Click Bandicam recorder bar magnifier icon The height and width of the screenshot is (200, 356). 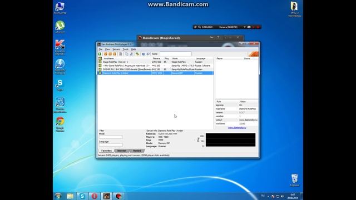click(199, 27)
